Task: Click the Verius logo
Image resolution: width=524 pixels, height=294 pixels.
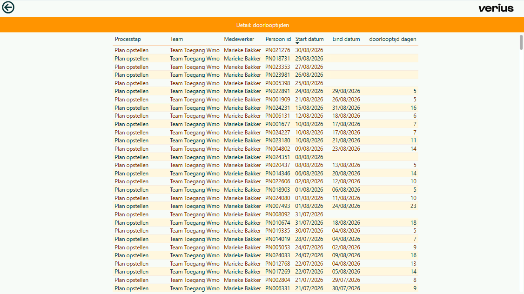Action: 496,8
